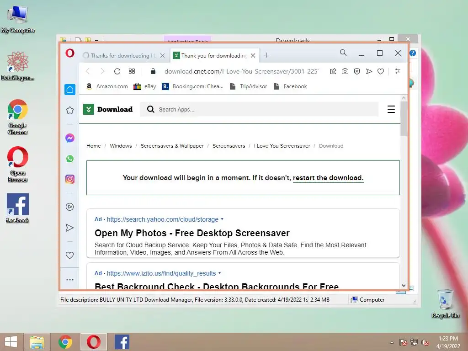The height and width of the screenshot is (351, 468).
Task: Open the search.yahoo.com ad URL
Action: [162, 219]
